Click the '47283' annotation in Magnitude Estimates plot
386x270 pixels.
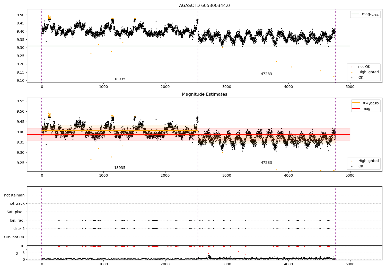(x=266, y=163)
